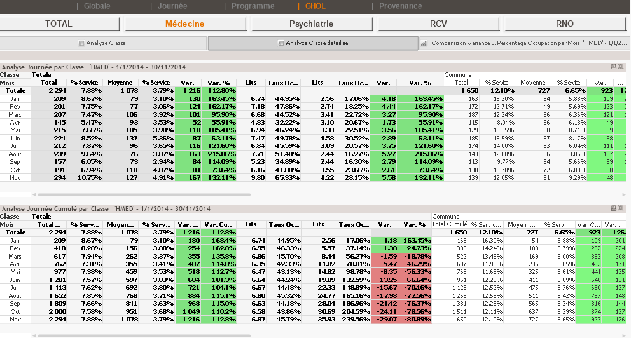Select the 1 652 cumulative total for Août
The width and height of the screenshot is (631, 338).
[x=49, y=296]
